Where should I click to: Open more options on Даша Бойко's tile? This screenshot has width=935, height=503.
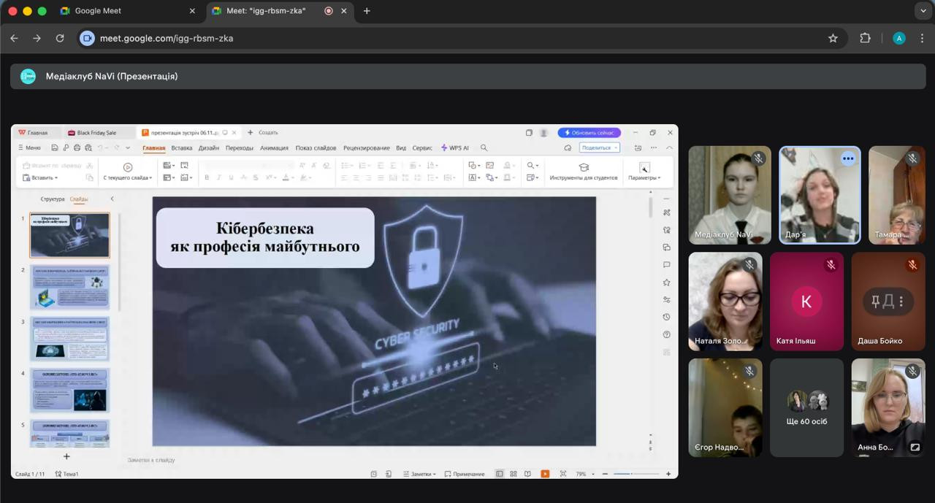[x=901, y=302]
